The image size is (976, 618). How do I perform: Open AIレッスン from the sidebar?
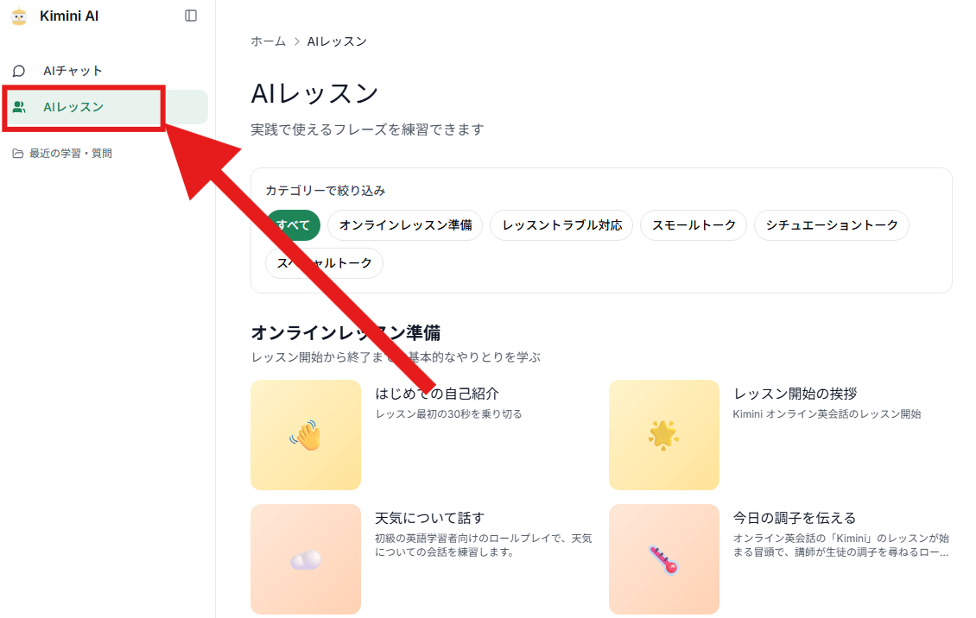pos(73,107)
